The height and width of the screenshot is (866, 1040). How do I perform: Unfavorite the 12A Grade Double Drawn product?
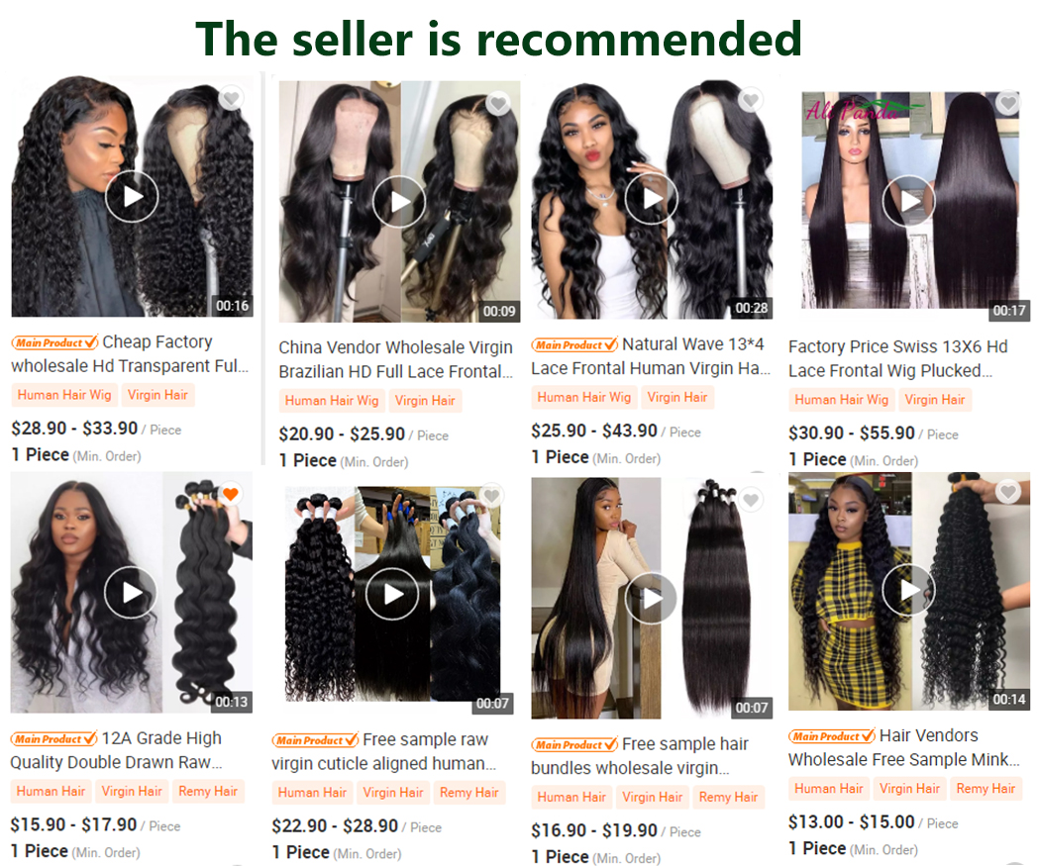[230, 494]
